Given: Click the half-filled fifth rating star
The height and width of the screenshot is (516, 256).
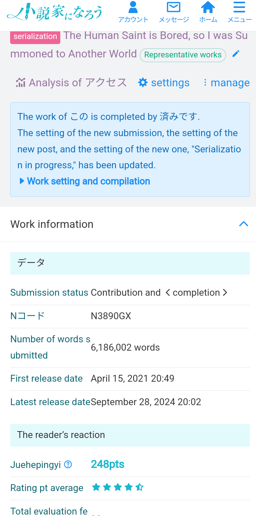Looking at the screenshot, I should click(139, 487).
